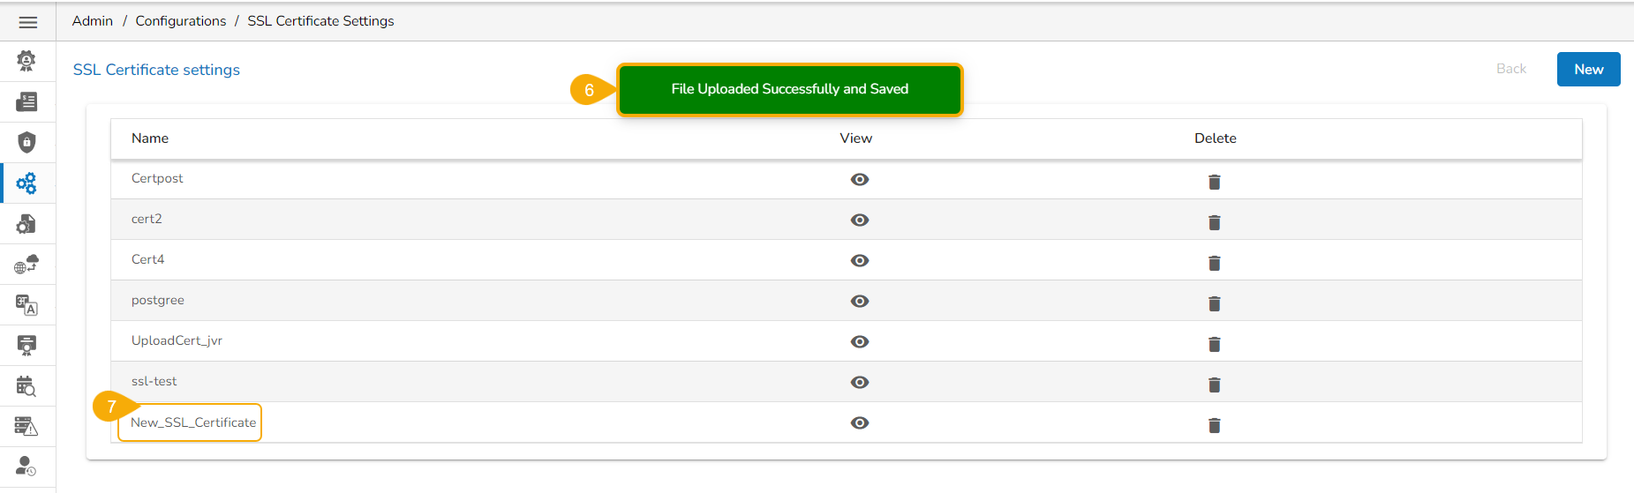The image size is (1634, 493).
Task: Click the security shield sidebar icon
Action: tap(27, 142)
